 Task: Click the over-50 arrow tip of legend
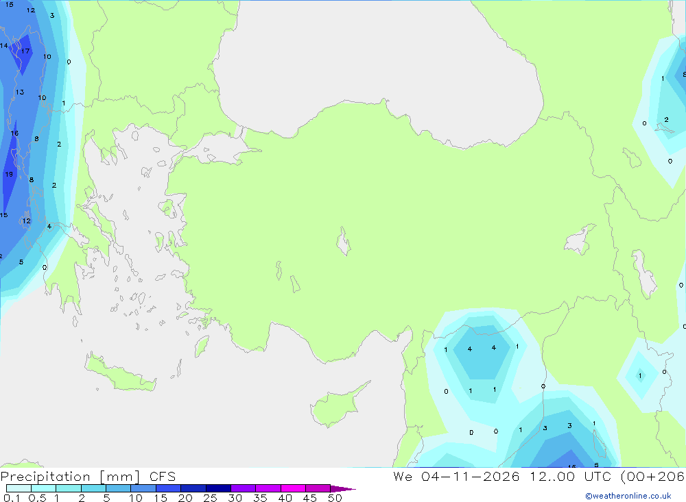pyautogui.click(x=343, y=489)
